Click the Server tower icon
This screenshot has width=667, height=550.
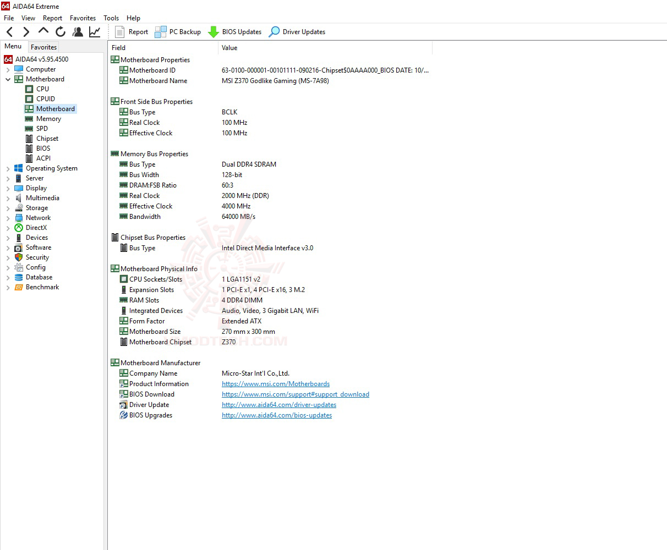click(x=19, y=178)
